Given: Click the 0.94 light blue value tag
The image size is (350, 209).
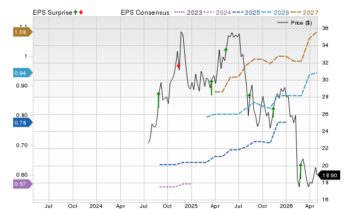Looking at the screenshot, I should 22,73.
